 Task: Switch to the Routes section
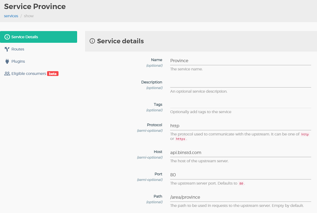point(18,49)
